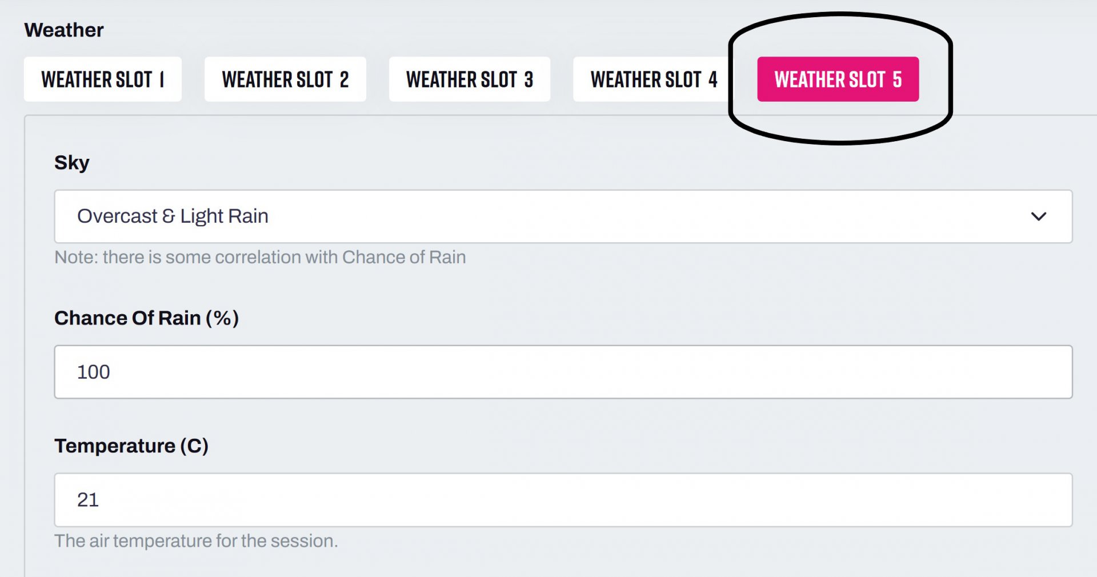Click the highlighted Weather Slot 5 tab
The image size is (1097, 577).
(x=838, y=79)
